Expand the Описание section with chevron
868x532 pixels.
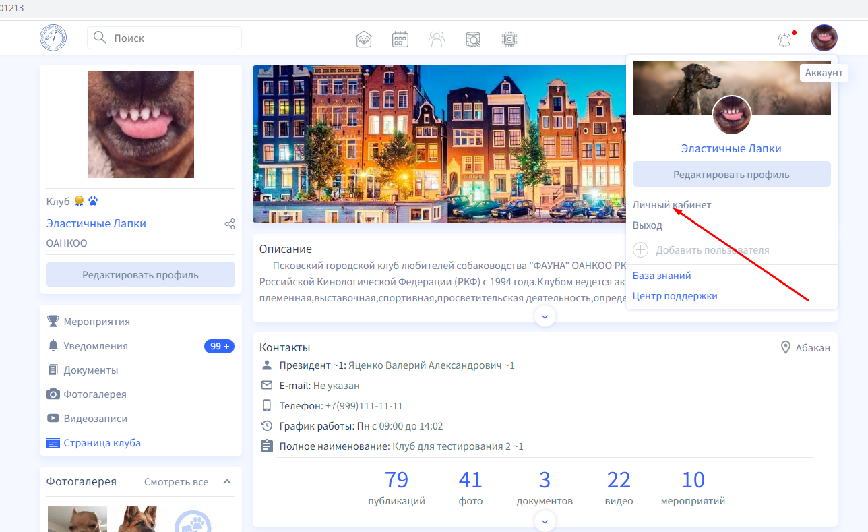coord(545,316)
